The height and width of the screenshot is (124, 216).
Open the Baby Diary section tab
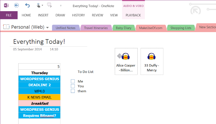click(124, 28)
